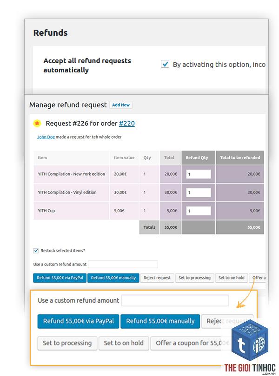Click enlarged Set to processing button
Image resolution: width=279 pixels, height=376 pixels.
(67, 343)
